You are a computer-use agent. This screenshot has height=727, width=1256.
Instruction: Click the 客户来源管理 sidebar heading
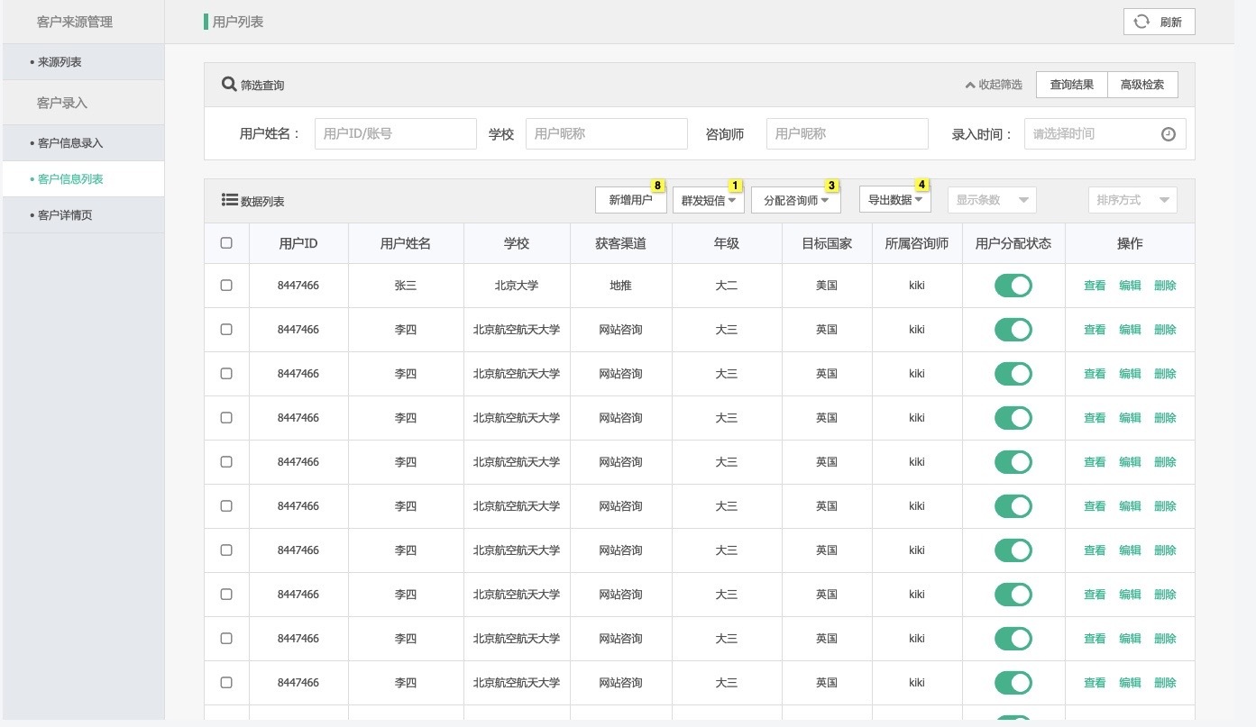click(75, 22)
